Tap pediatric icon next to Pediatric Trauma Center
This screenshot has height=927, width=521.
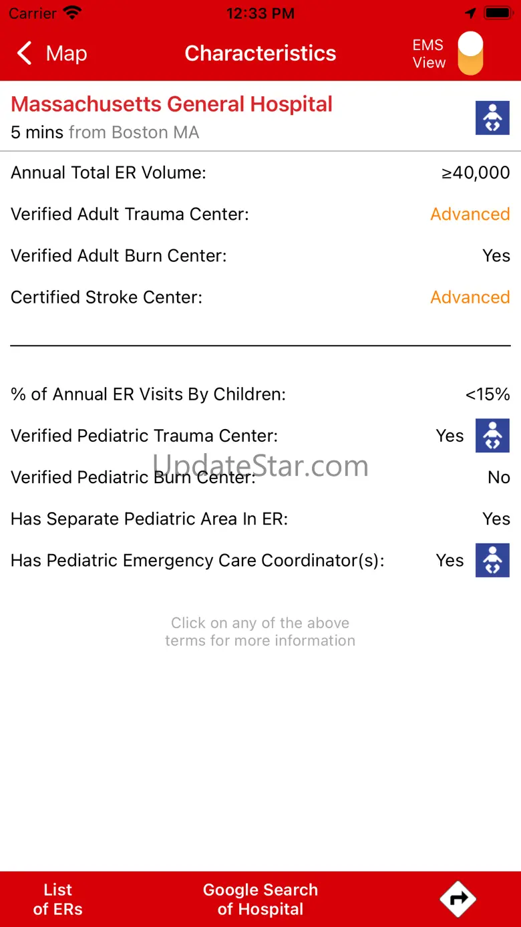[x=492, y=436]
